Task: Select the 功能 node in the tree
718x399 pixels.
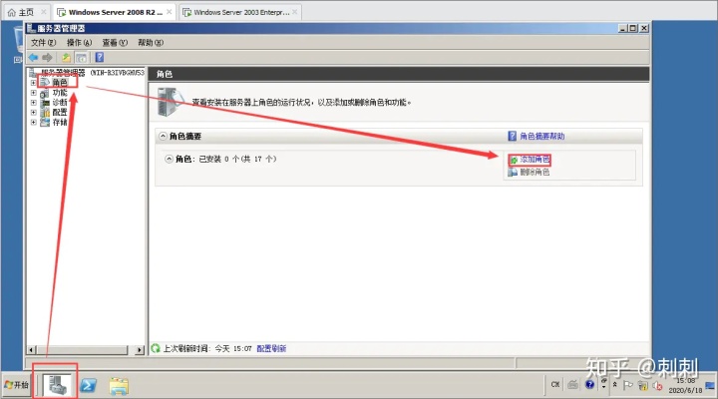Action: (x=60, y=93)
